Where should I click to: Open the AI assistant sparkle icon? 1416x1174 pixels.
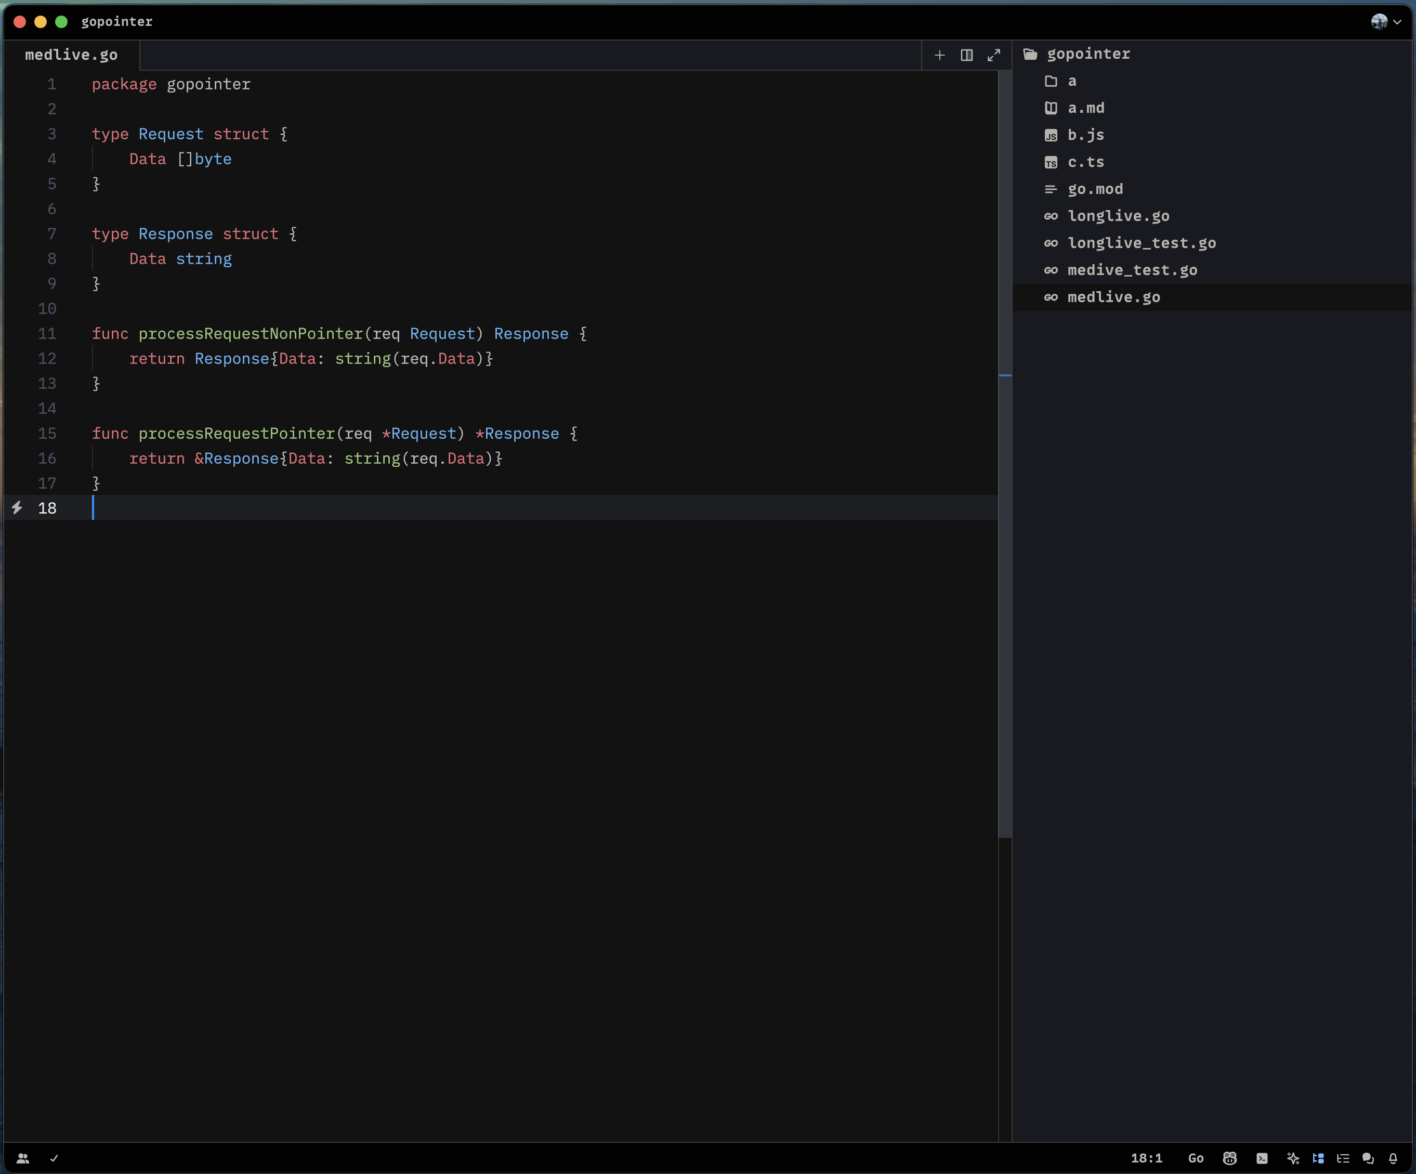pos(1293,1158)
